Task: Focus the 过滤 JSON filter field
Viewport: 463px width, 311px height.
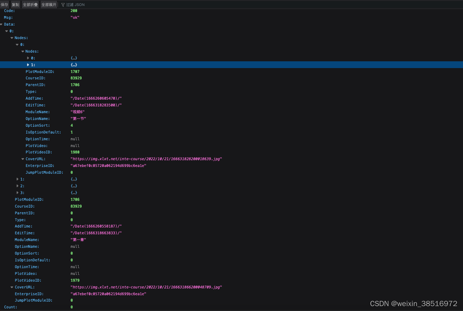Action: (75, 5)
